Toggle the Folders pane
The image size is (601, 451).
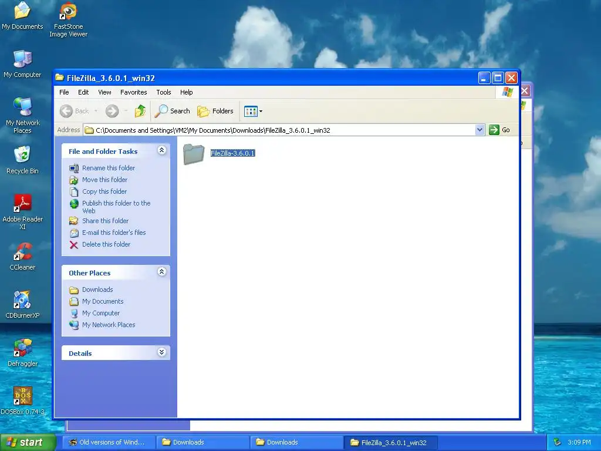[215, 111]
